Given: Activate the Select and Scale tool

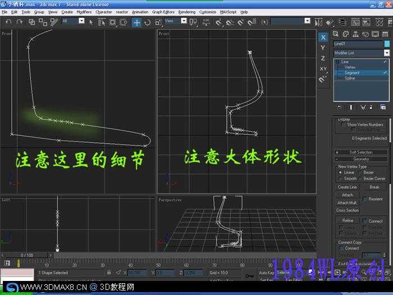Looking at the screenshot, I should point(158,22).
